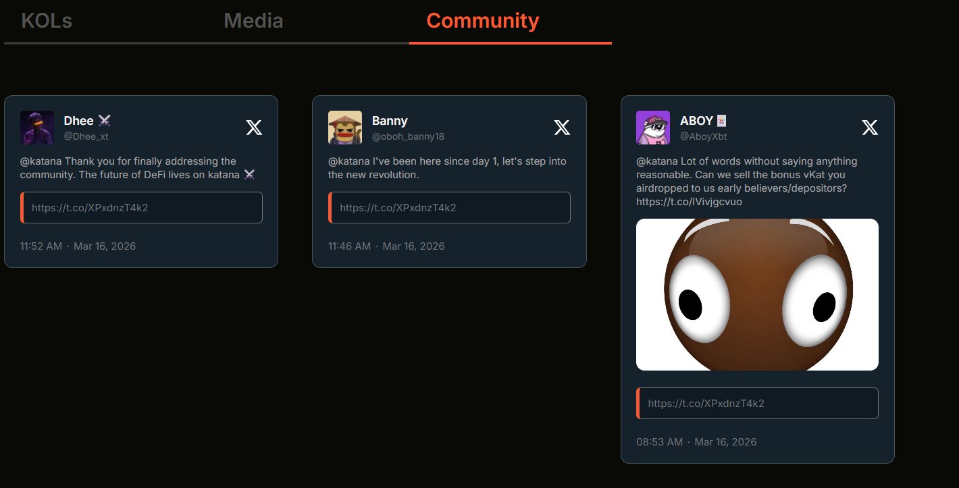The width and height of the screenshot is (959, 488).
Task: Open the X logo on Banny's card
Action: (562, 128)
